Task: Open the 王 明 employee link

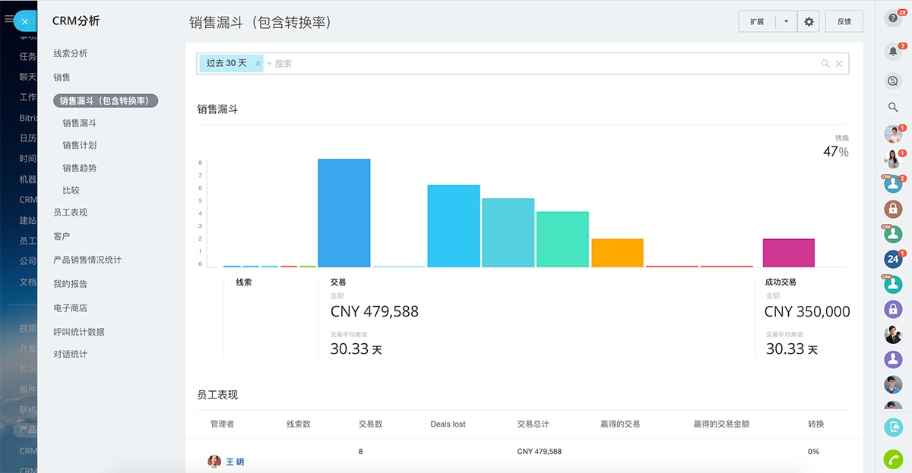Action: [x=235, y=462]
